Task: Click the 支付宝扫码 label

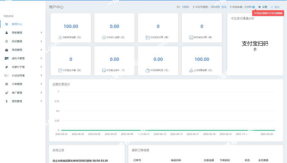Action: pos(255,44)
